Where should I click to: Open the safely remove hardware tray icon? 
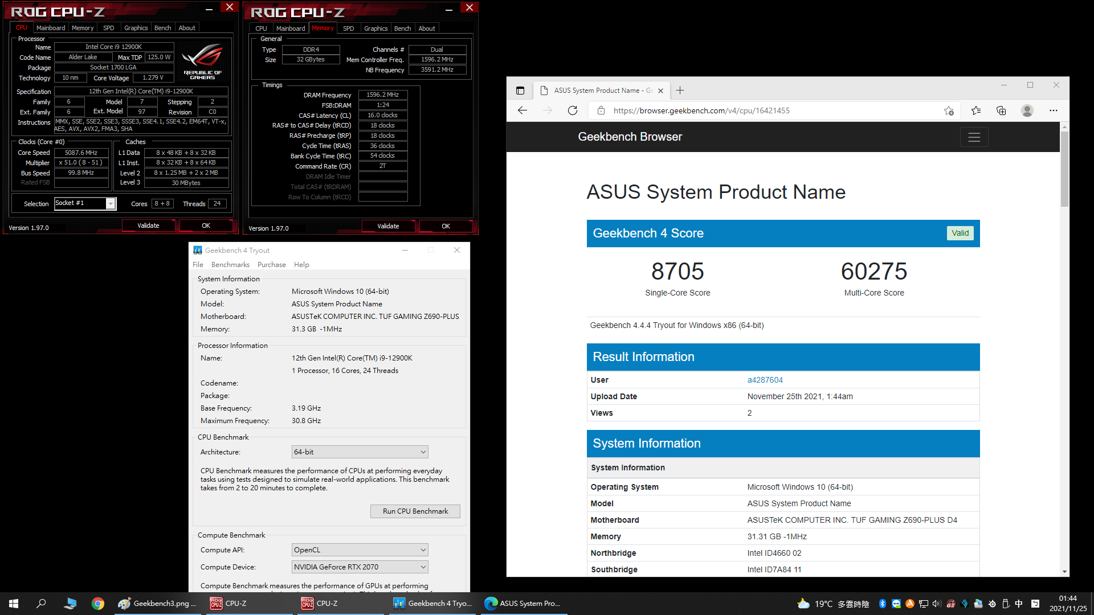click(1006, 604)
